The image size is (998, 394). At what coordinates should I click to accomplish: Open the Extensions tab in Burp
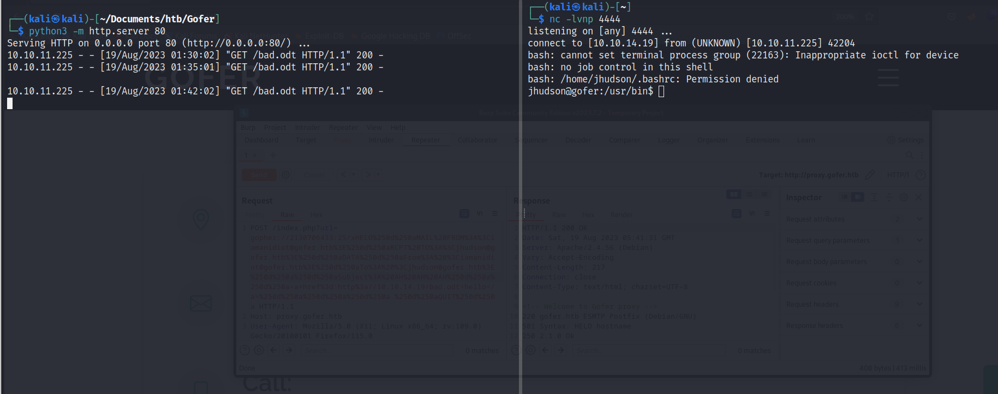coord(763,140)
